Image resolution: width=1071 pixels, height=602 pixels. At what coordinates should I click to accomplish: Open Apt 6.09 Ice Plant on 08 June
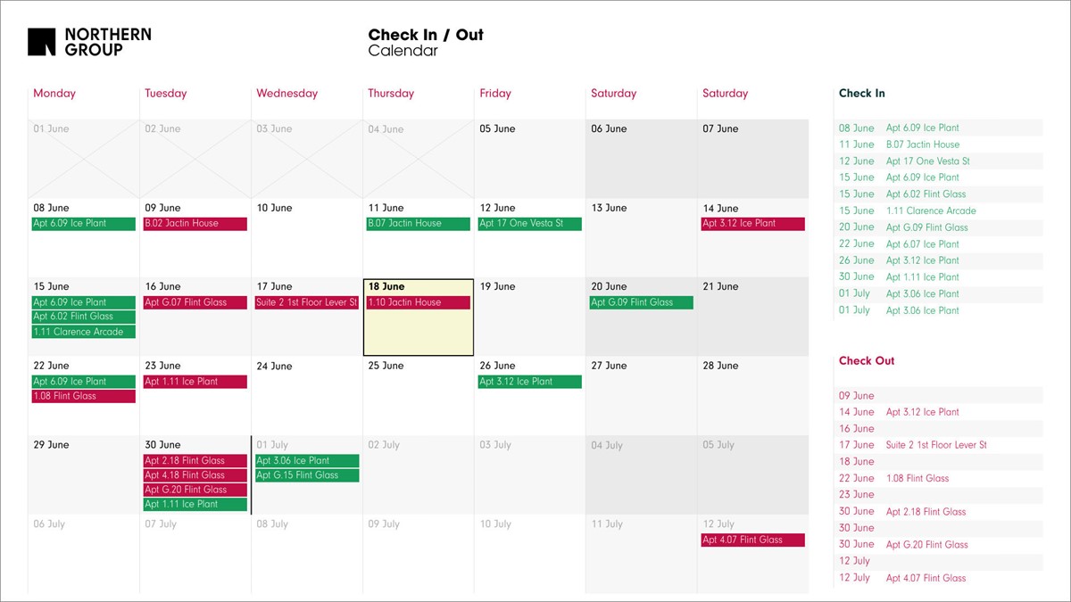click(x=83, y=224)
